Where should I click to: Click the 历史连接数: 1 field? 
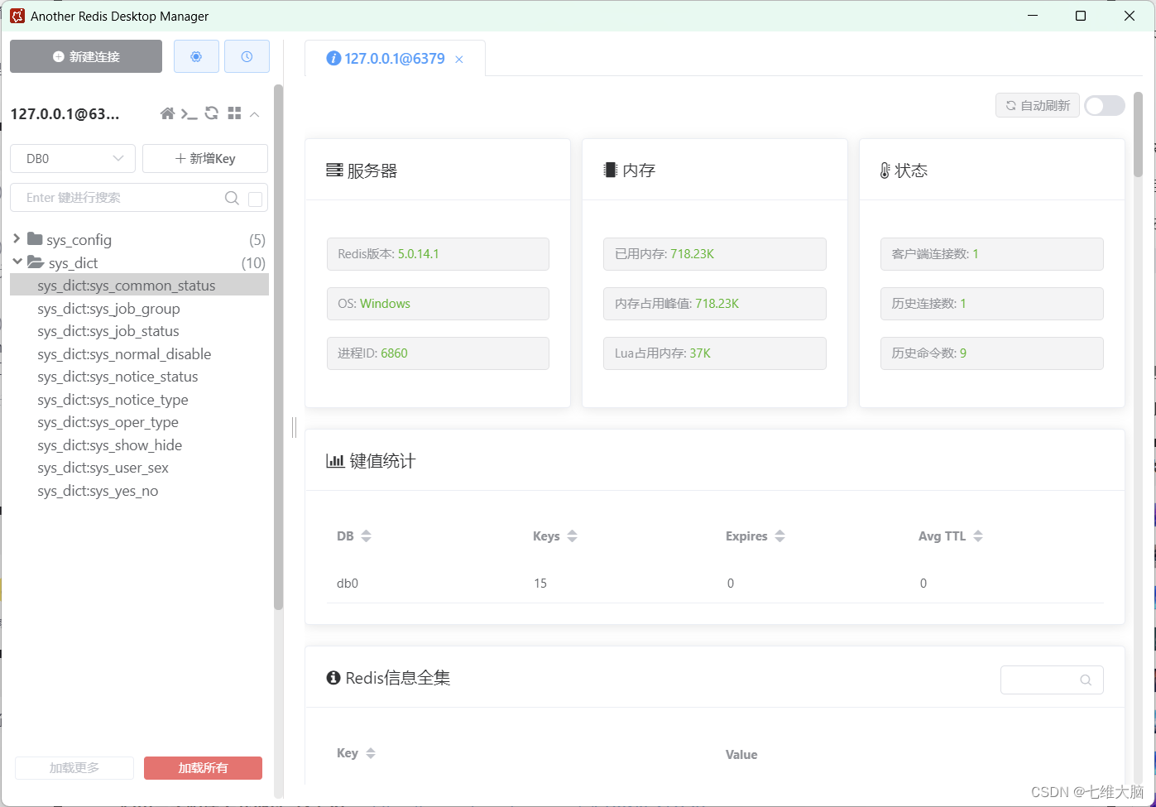[992, 304]
